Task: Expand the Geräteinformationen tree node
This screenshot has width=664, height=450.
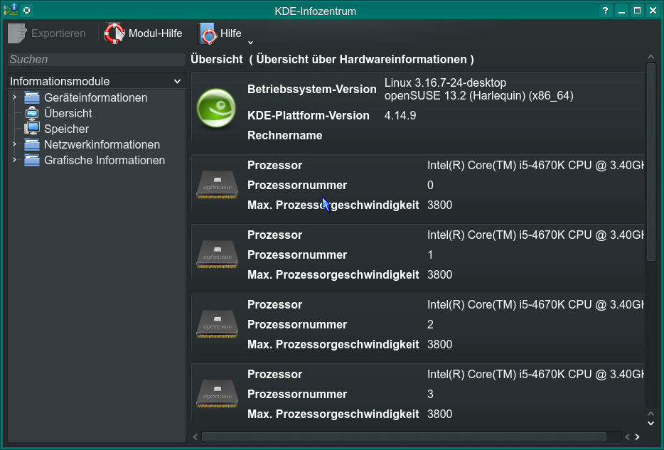Action: tap(14, 97)
